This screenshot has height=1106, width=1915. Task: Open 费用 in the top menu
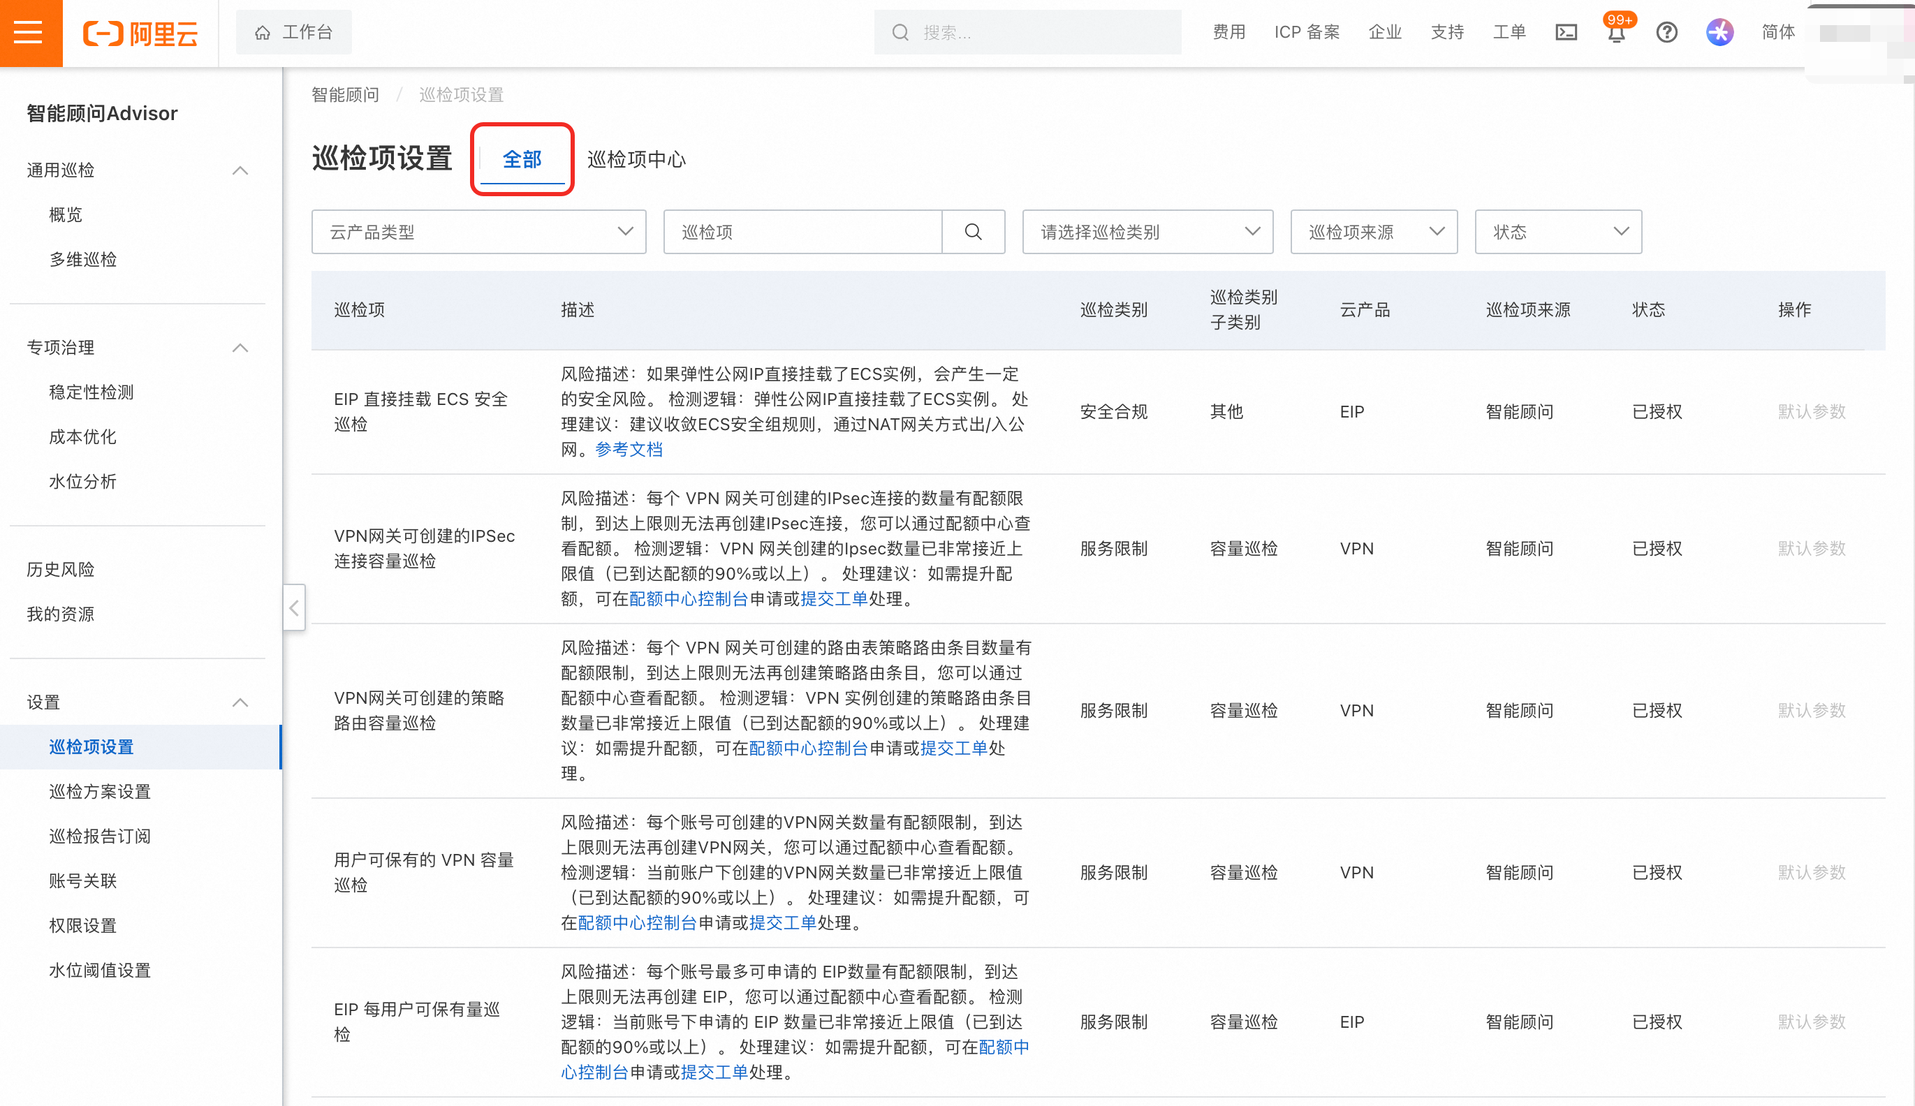pos(1228,33)
